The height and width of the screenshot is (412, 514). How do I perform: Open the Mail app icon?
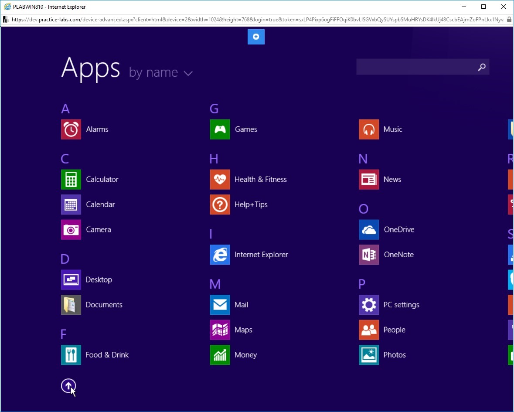click(x=220, y=305)
